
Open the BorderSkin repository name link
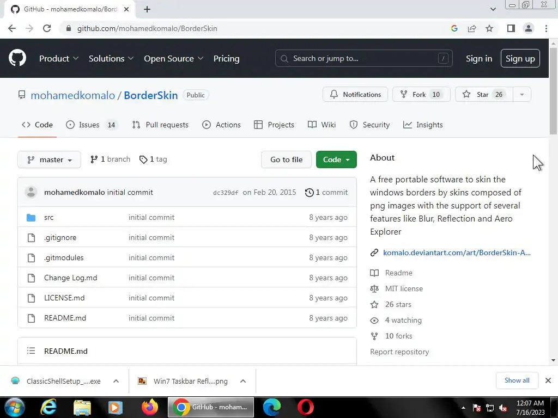tap(150, 95)
